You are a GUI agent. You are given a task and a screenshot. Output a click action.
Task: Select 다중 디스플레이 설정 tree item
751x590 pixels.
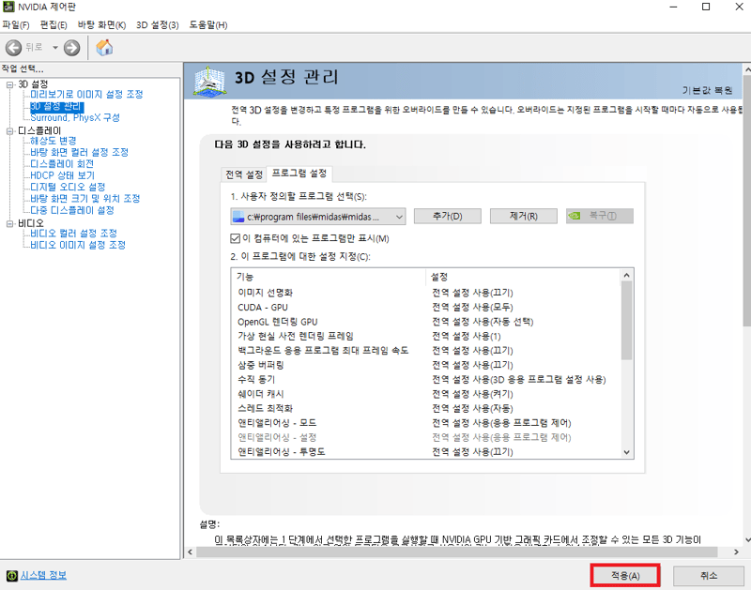(72, 210)
